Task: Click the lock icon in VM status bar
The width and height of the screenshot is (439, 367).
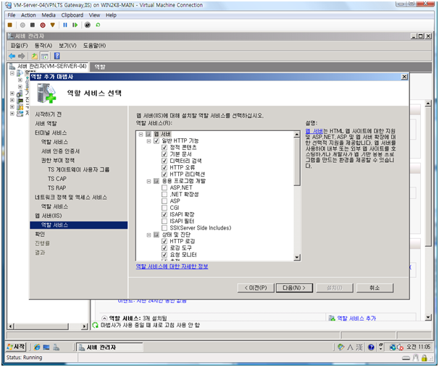Action: [425, 358]
